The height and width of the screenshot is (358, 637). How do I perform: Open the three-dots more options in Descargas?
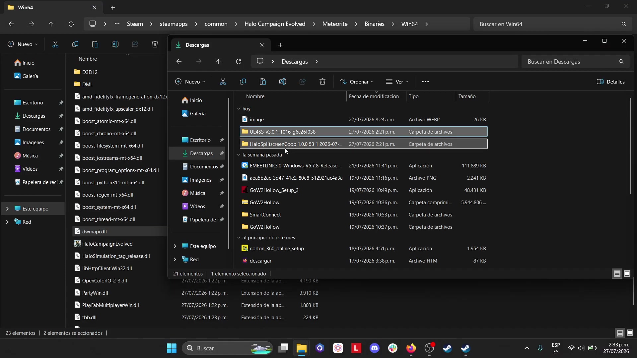(x=425, y=82)
